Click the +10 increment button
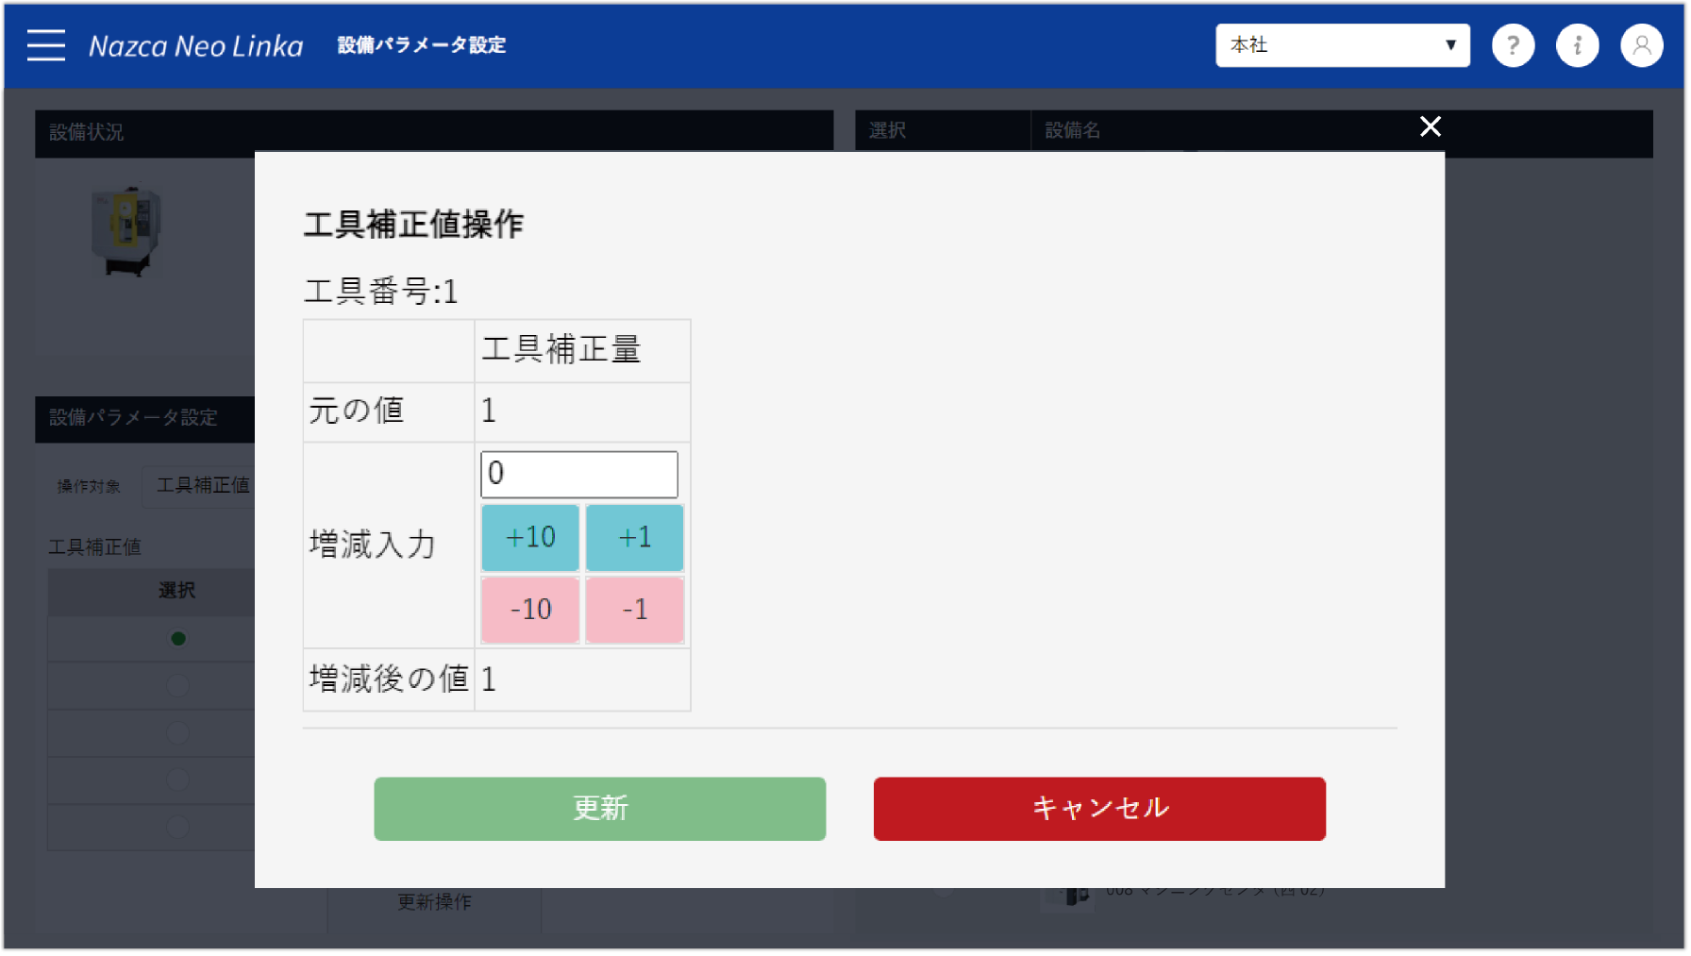This screenshot has height=956, width=1691. (530, 537)
